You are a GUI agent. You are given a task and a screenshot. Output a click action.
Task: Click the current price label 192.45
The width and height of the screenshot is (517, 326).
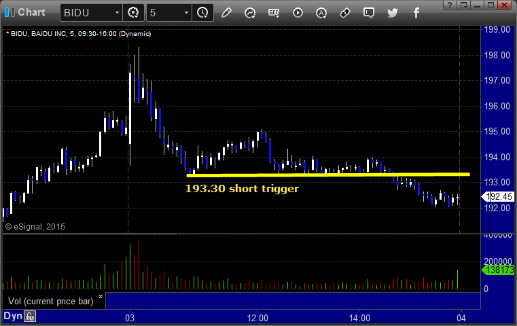click(x=498, y=197)
